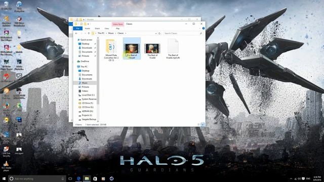Open the Play ribbon tab

click(117, 28)
